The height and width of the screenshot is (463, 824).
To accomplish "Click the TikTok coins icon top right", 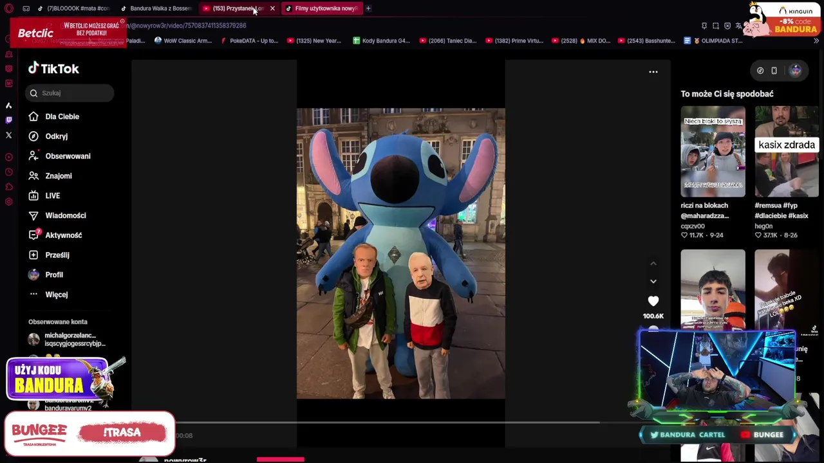I will pos(760,71).
